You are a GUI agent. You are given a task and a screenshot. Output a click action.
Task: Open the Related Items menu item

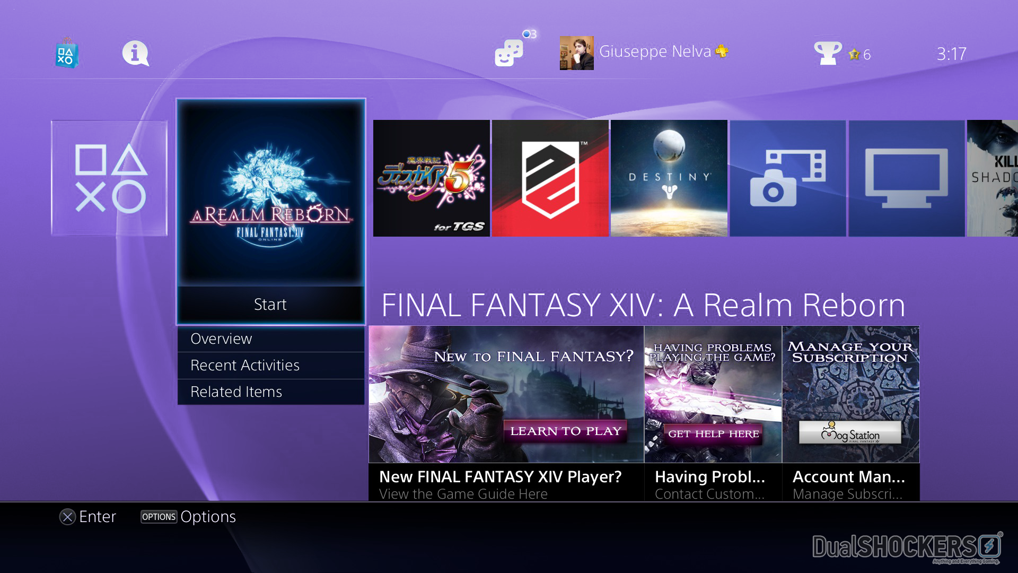click(271, 392)
